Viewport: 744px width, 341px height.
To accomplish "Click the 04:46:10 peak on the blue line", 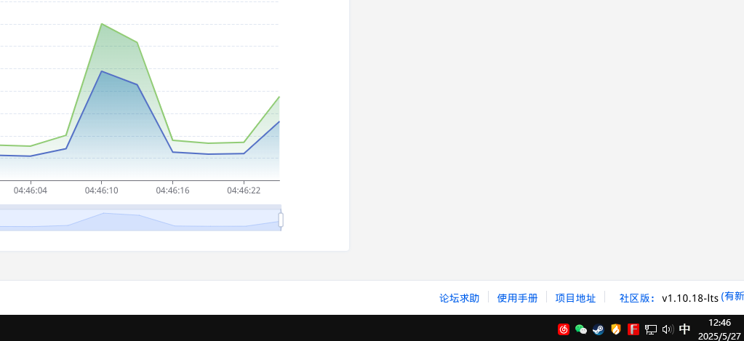I will (x=102, y=71).
